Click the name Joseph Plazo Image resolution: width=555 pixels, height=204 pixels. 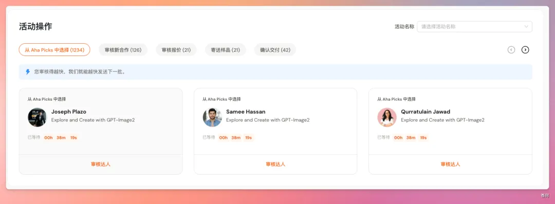pos(69,112)
